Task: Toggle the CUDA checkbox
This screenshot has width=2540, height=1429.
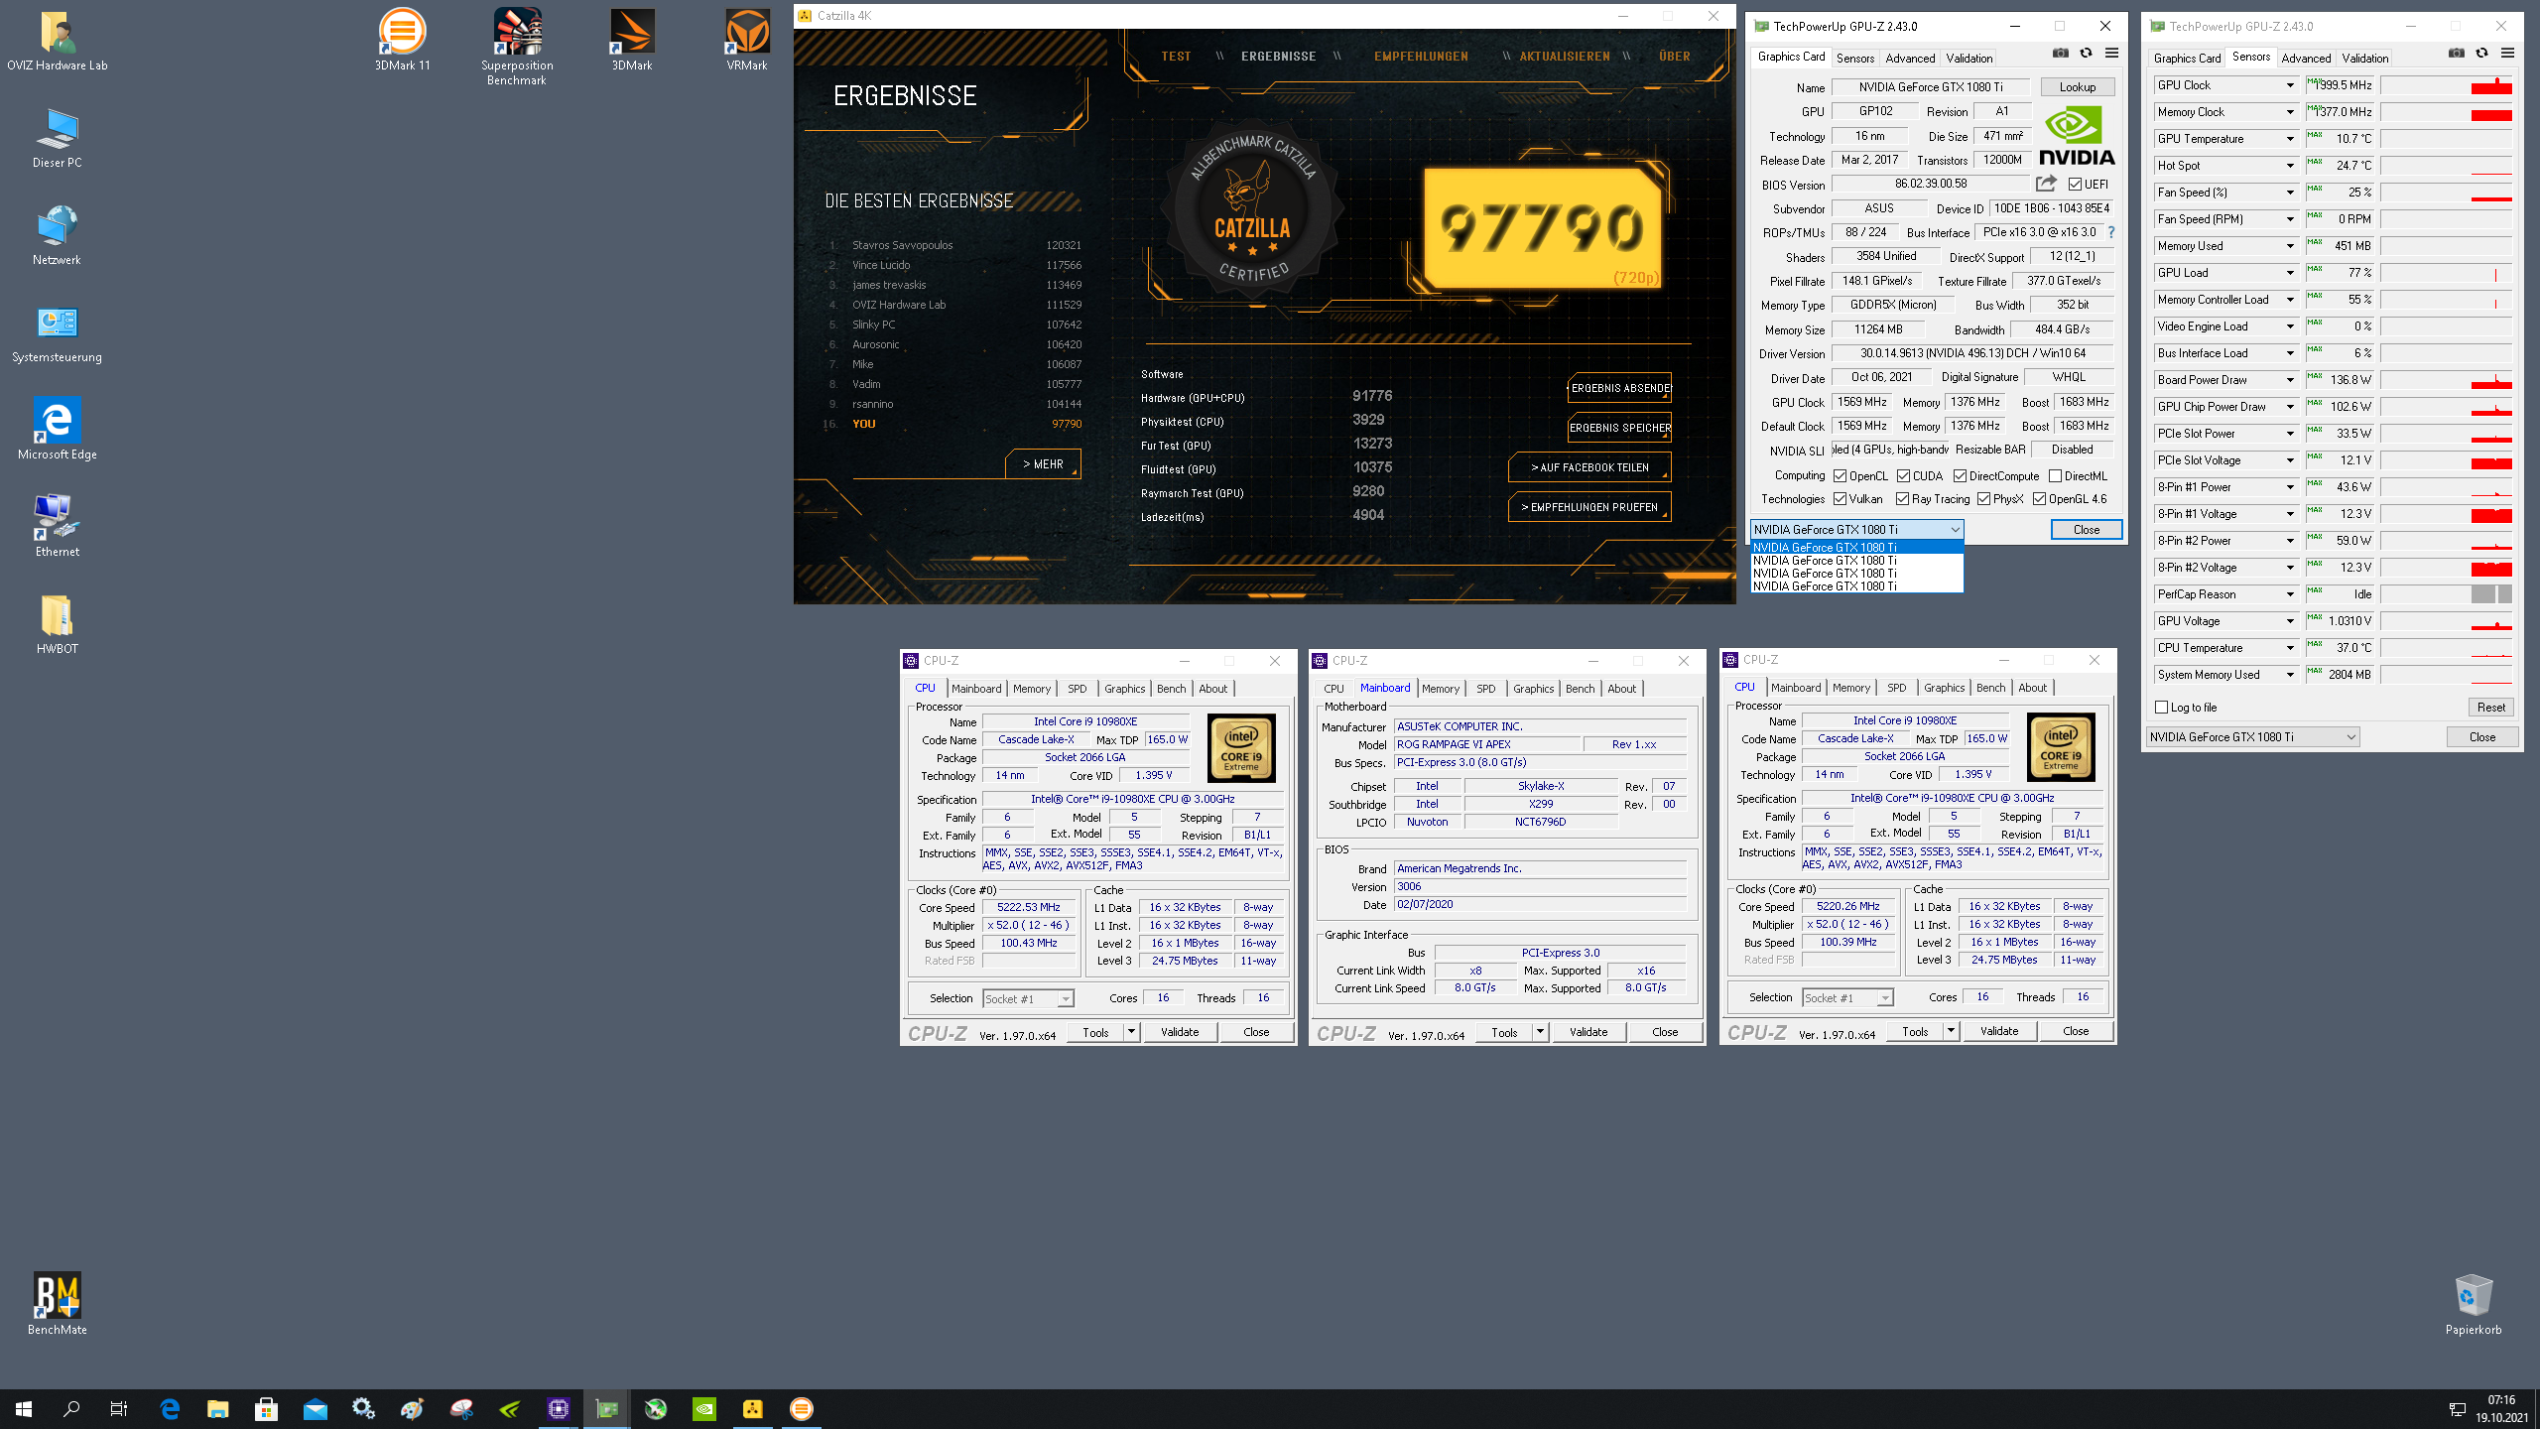Action: (1903, 476)
